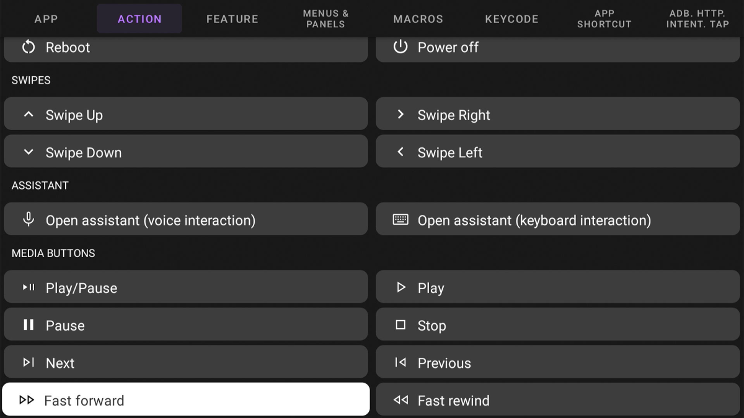Click the ASSISTANT section heading
Screen dimensions: 744x418
pyautogui.click(x=40, y=185)
